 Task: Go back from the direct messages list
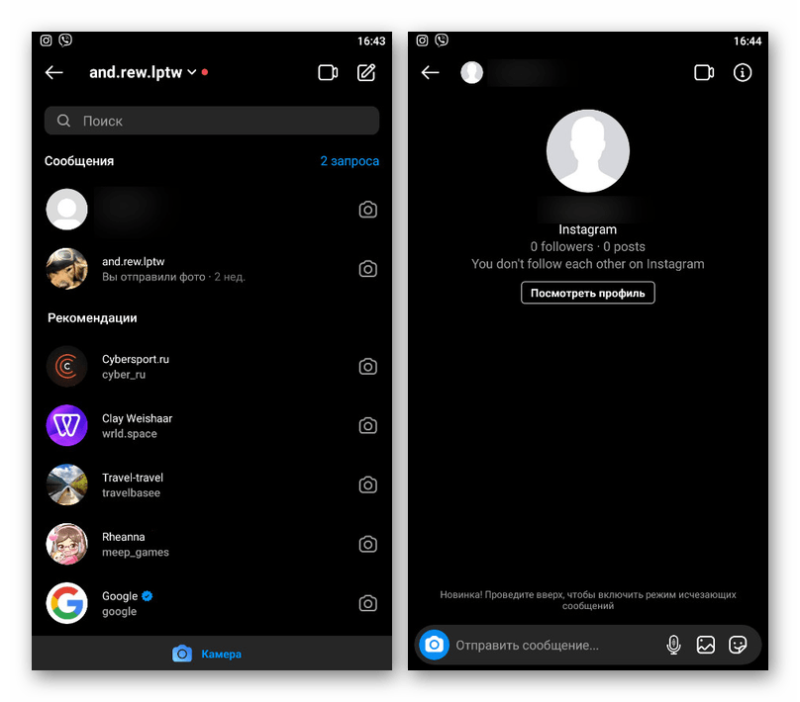[54, 73]
